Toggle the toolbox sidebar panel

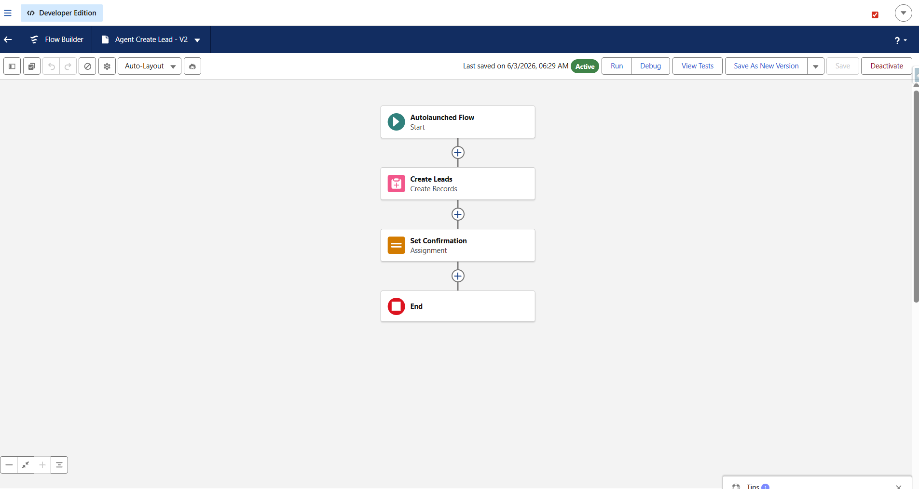tap(12, 66)
